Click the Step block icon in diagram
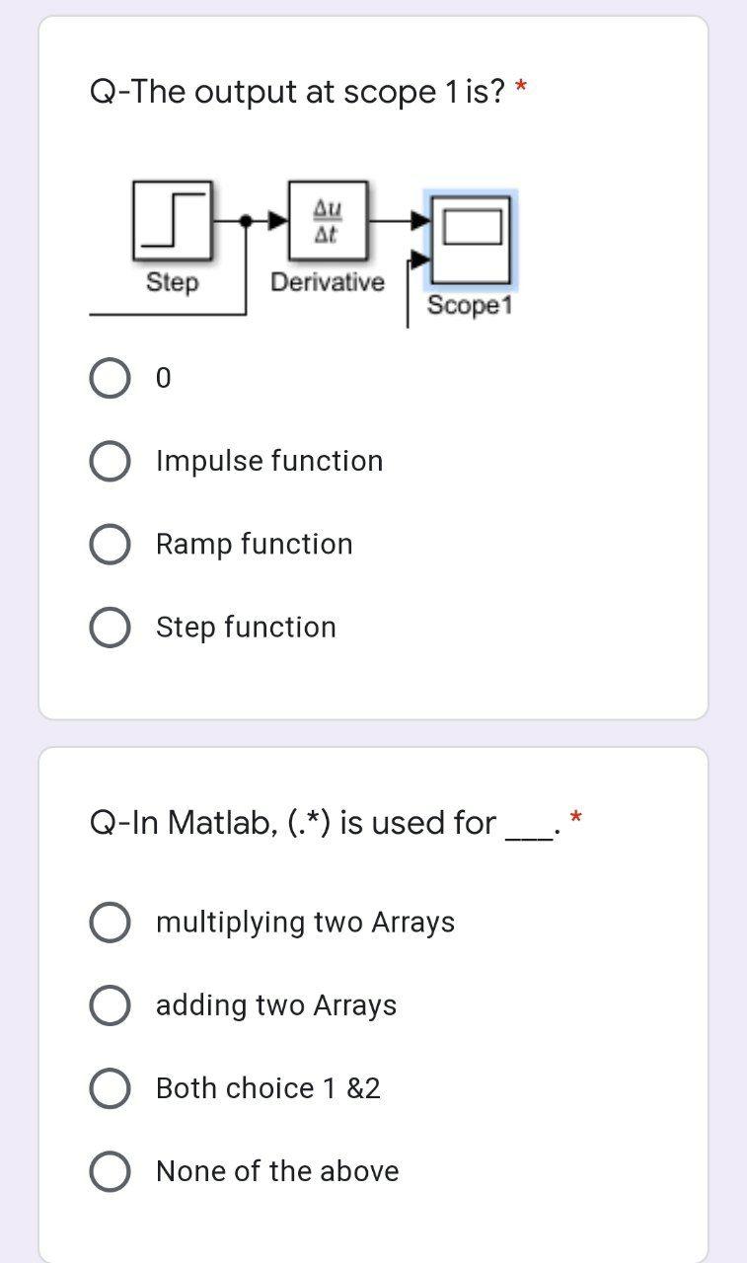The width and height of the screenshot is (747, 1263). point(173,216)
